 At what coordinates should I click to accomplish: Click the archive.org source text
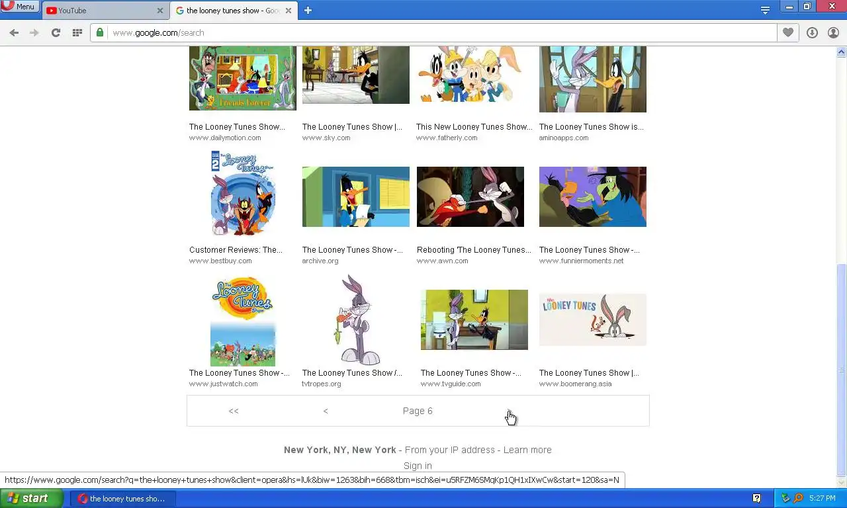[320, 261]
